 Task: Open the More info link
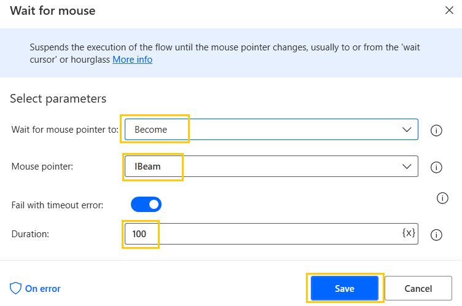[132, 60]
